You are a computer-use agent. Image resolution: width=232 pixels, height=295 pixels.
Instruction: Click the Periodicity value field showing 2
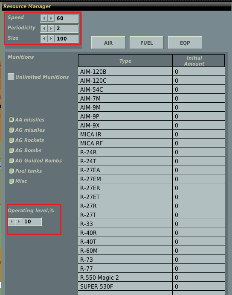pyautogui.click(x=67, y=29)
